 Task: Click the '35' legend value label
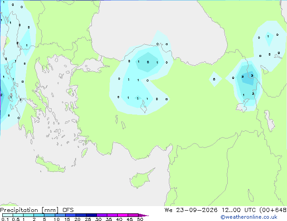109,219
